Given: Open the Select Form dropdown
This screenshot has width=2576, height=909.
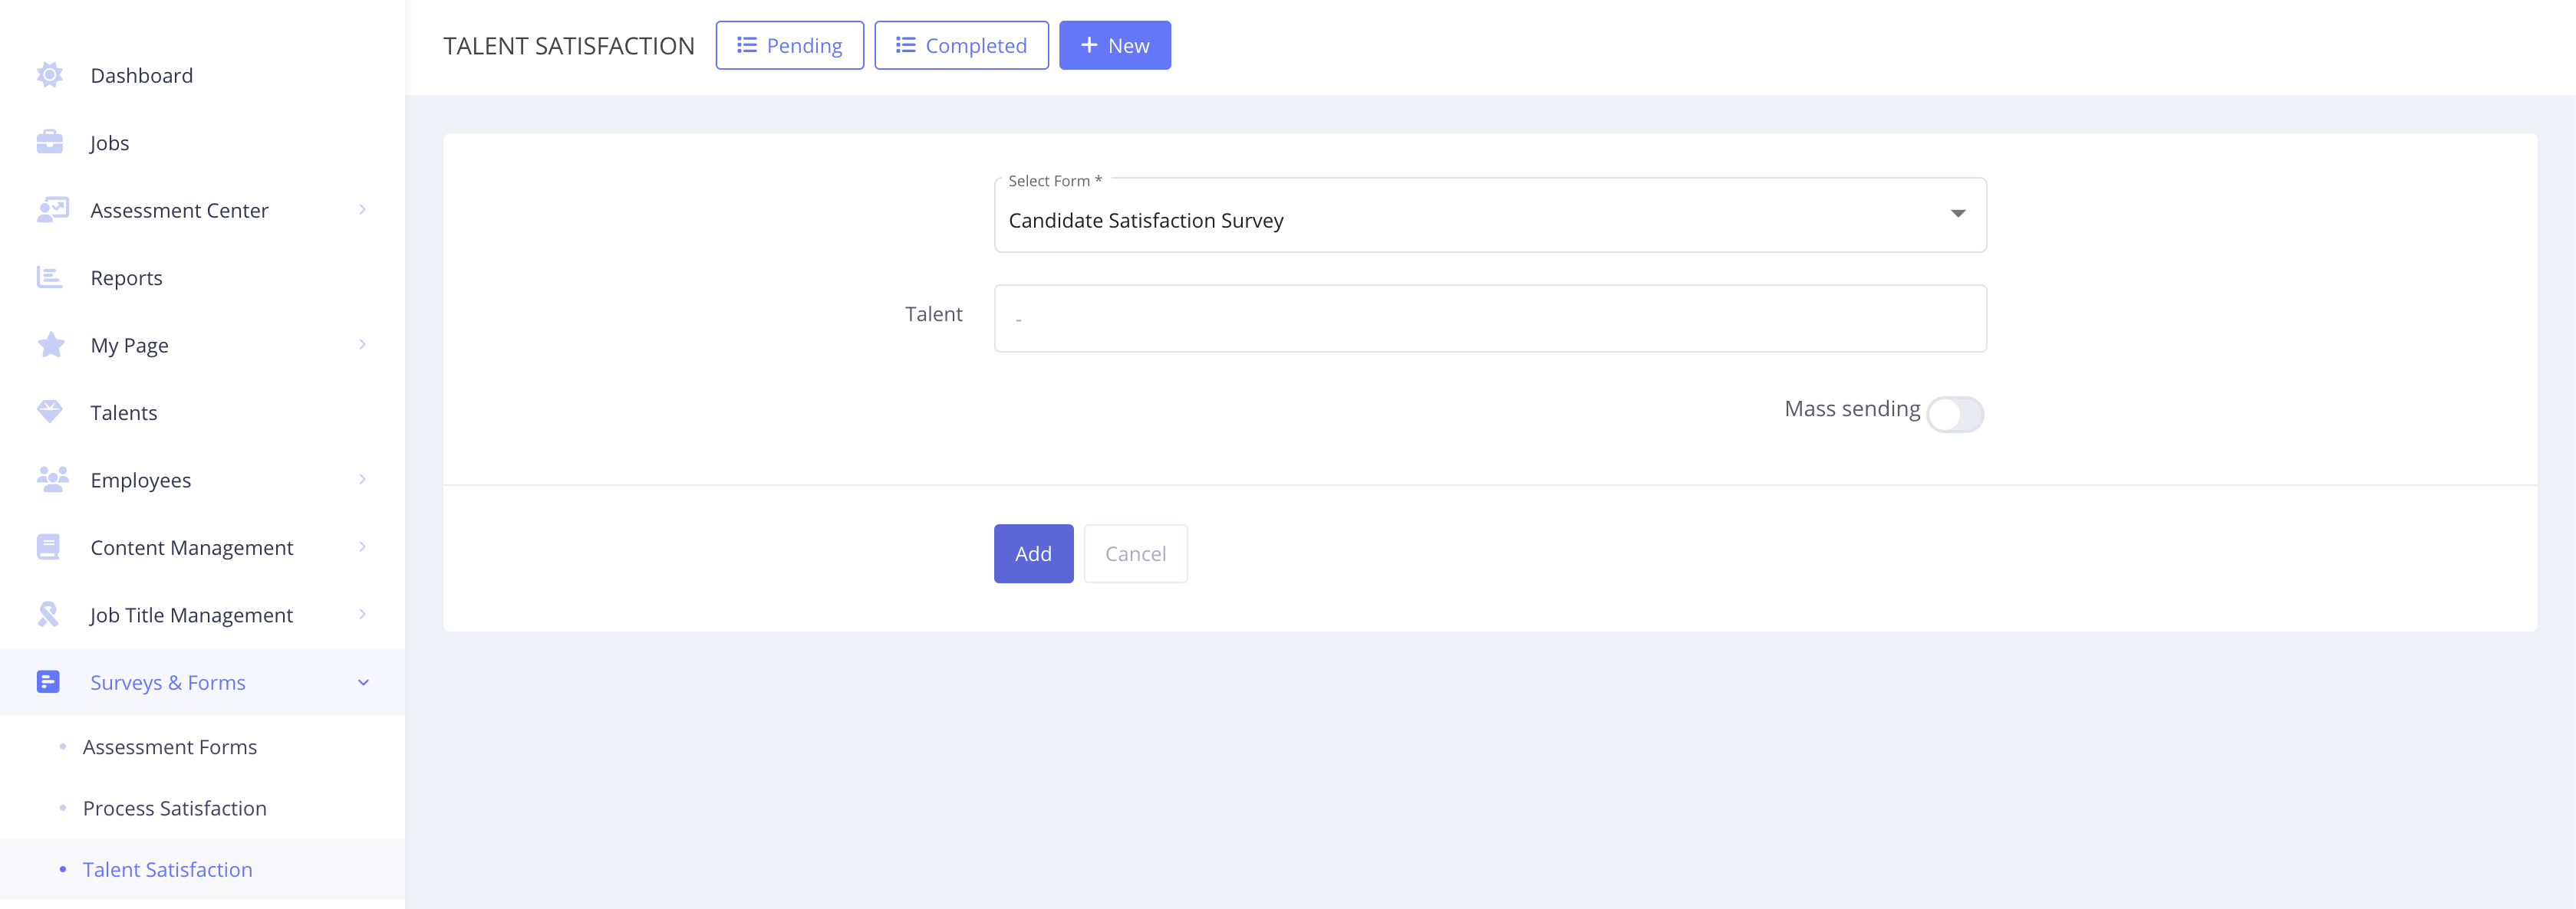Looking at the screenshot, I should 1489,217.
